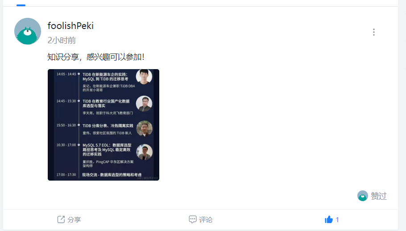Select the blue active tab indicator
The height and width of the screenshot is (231, 406).
(21, 5)
